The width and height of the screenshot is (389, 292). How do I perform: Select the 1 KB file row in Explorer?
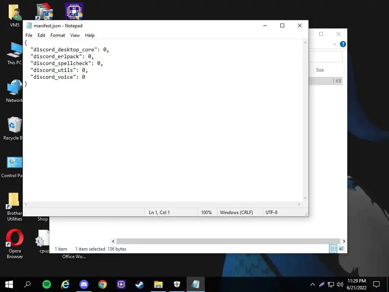(x=326, y=81)
